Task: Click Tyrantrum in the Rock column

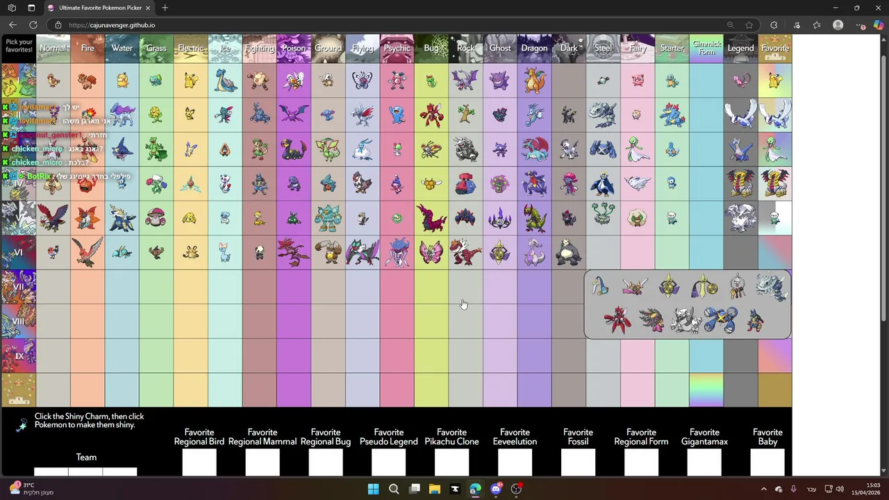Action: click(465, 252)
